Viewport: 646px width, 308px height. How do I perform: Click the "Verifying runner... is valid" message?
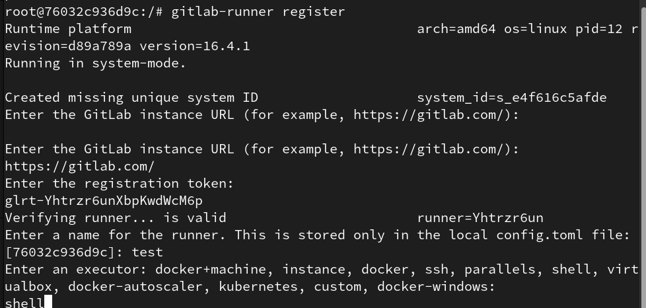[x=115, y=217]
